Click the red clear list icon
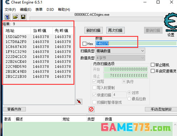Image resolution: width=177 pixels, height=136 pixels. [91, 109]
